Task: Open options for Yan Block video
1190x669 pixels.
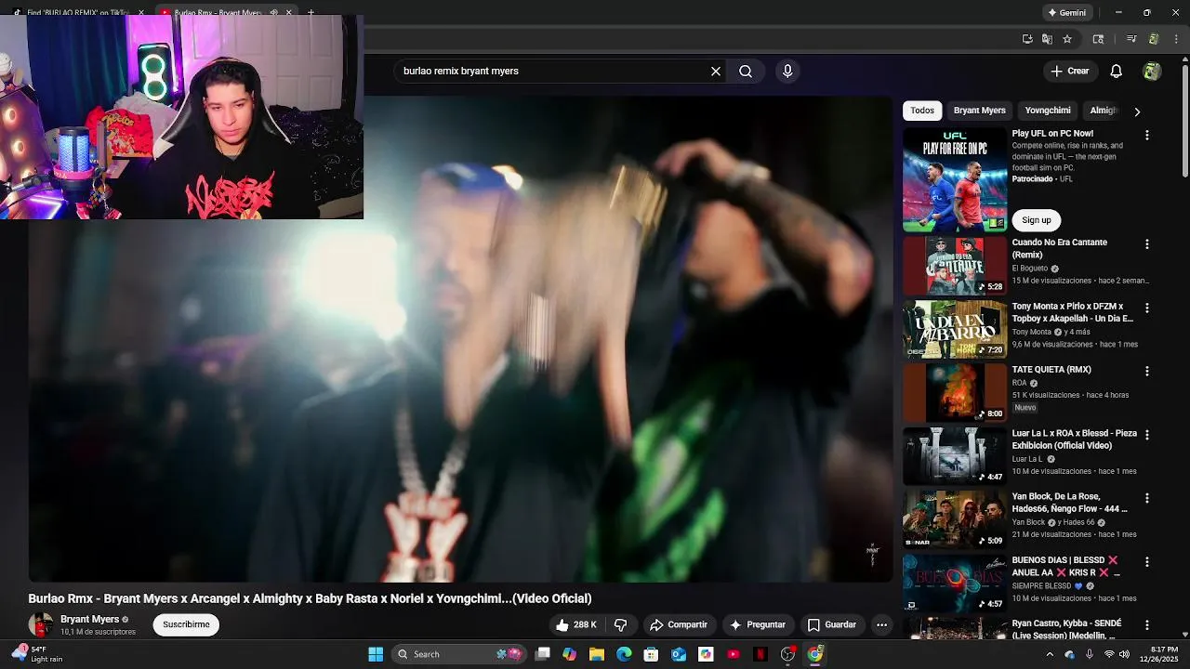Action: (1147, 498)
